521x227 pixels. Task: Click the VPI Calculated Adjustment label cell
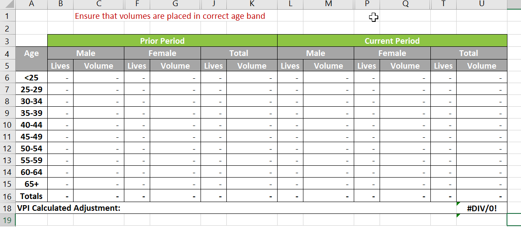tap(68, 208)
